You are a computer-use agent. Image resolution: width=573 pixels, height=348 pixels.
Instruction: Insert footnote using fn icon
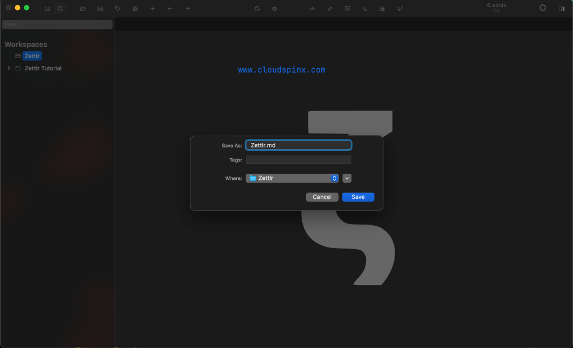pos(400,9)
